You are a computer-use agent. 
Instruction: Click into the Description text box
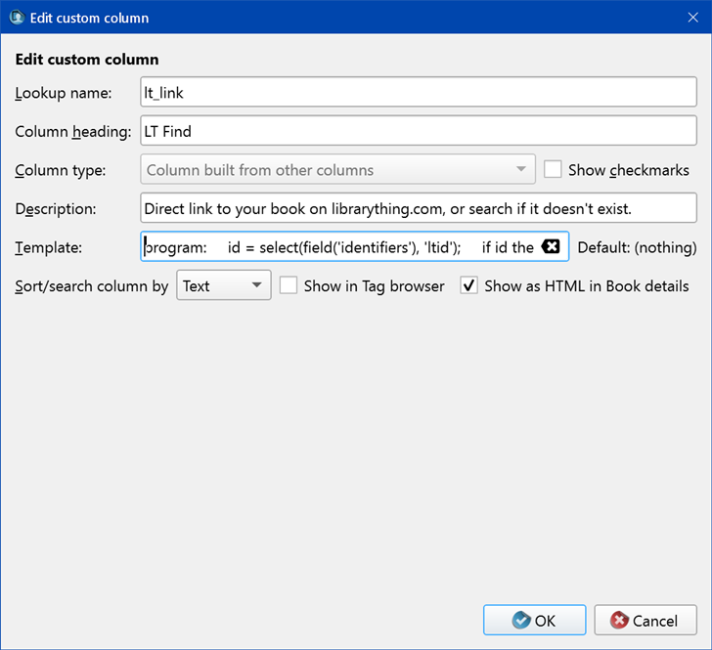(419, 208)
